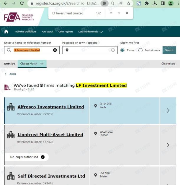Click Reference number: 922230 text
The width and height of the screenshot is (180, 185).
click(x=35, y=114)
